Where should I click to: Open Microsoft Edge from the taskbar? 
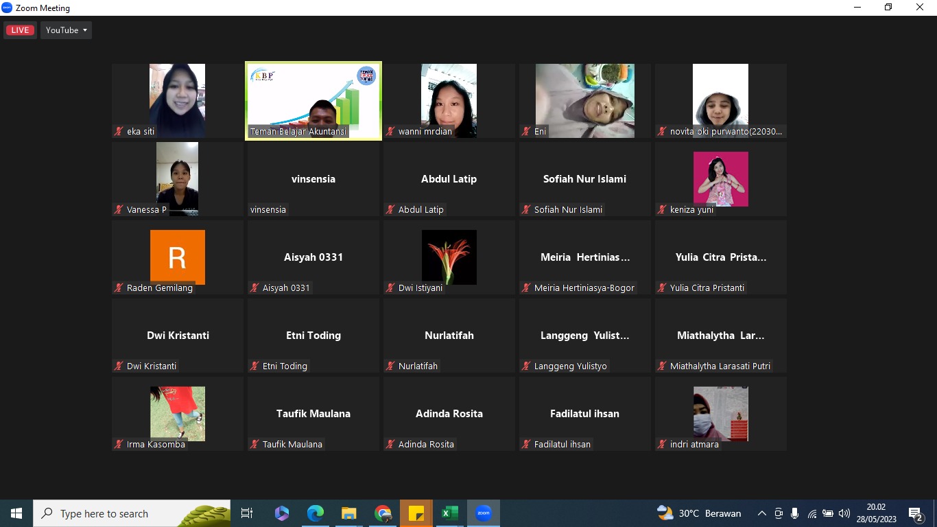pyautogui.click(x=316, y=513)
